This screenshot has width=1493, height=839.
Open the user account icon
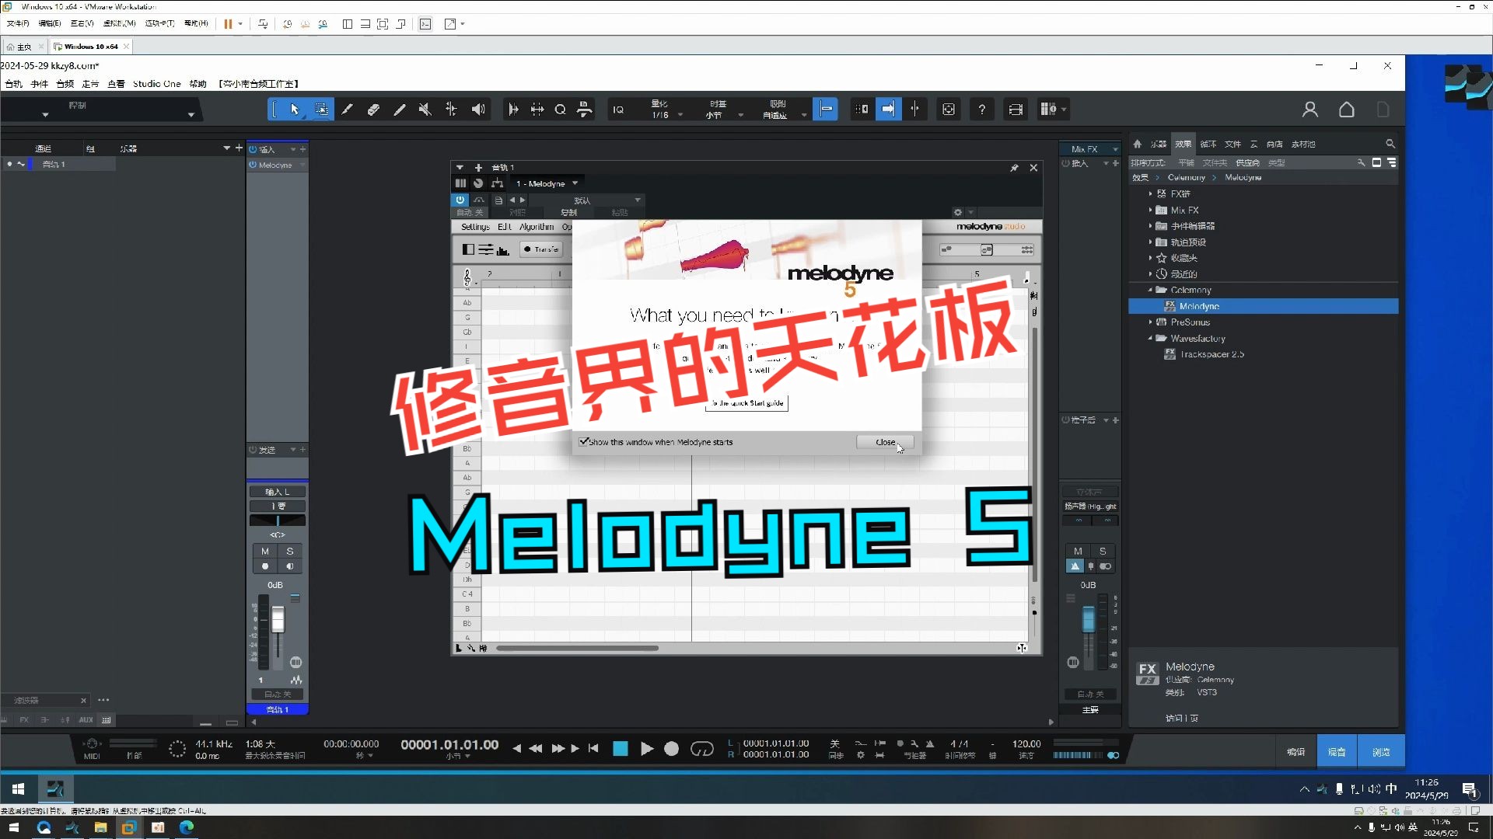pos(1310,110)
